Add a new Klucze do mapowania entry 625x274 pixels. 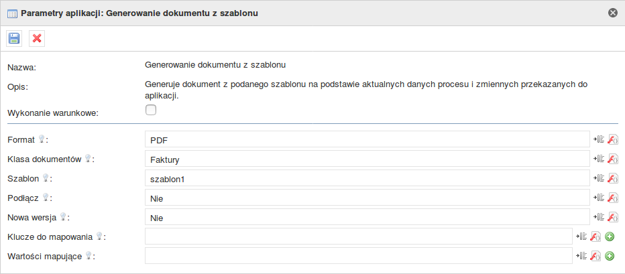pos(610,236)
